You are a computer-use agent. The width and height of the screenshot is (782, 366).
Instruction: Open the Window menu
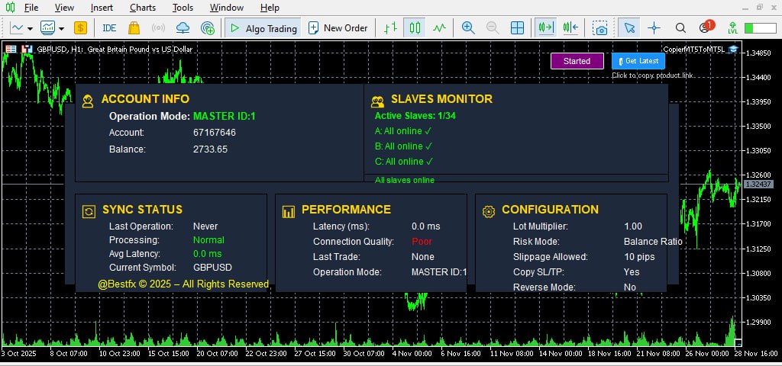pos(227,8)
